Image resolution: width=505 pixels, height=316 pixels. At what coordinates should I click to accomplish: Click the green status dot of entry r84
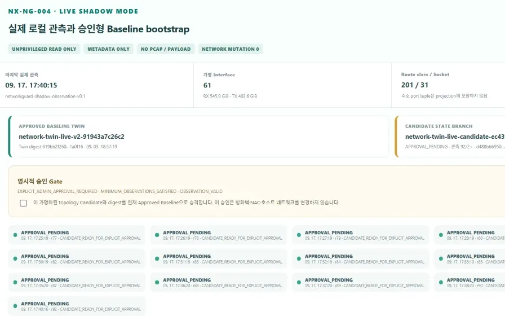[299, 258]
